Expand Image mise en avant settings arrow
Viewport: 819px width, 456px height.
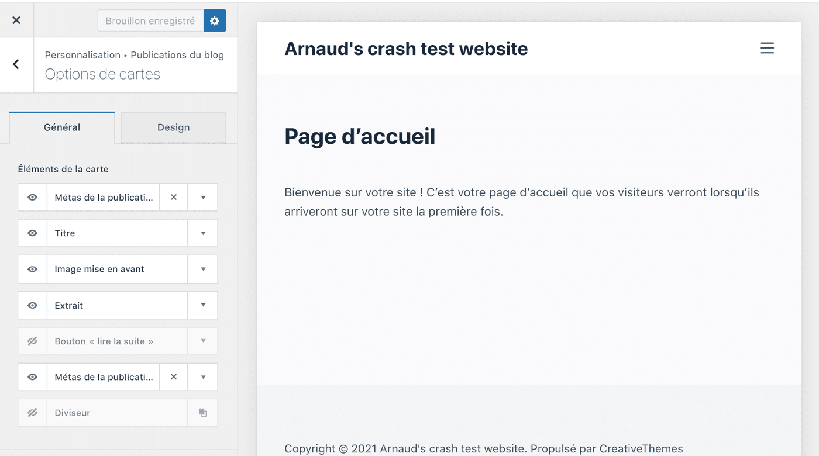tap(203, 270)
